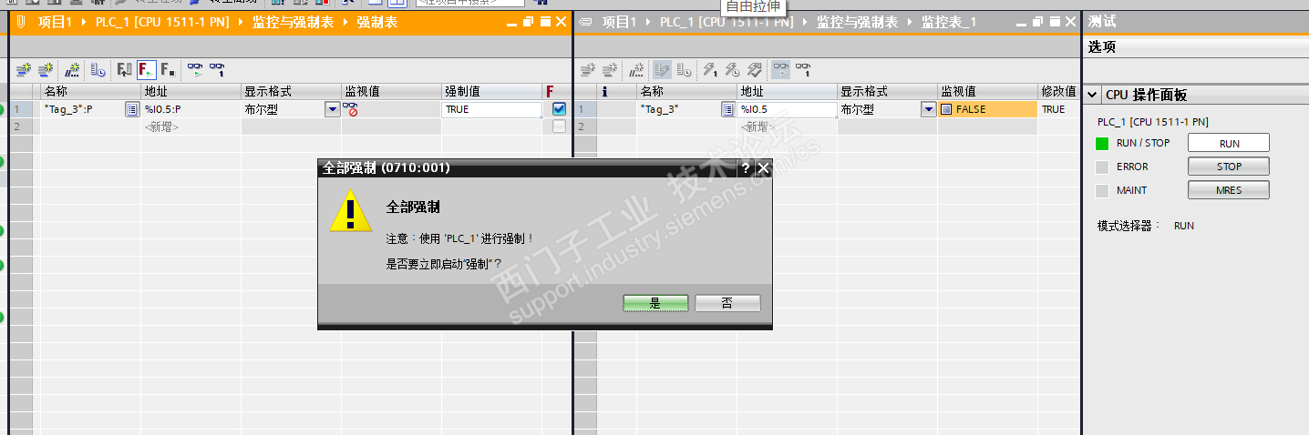Click the ERROR status indicator
Viewport: 1309px width, 435px height.
click(1102, 167)
